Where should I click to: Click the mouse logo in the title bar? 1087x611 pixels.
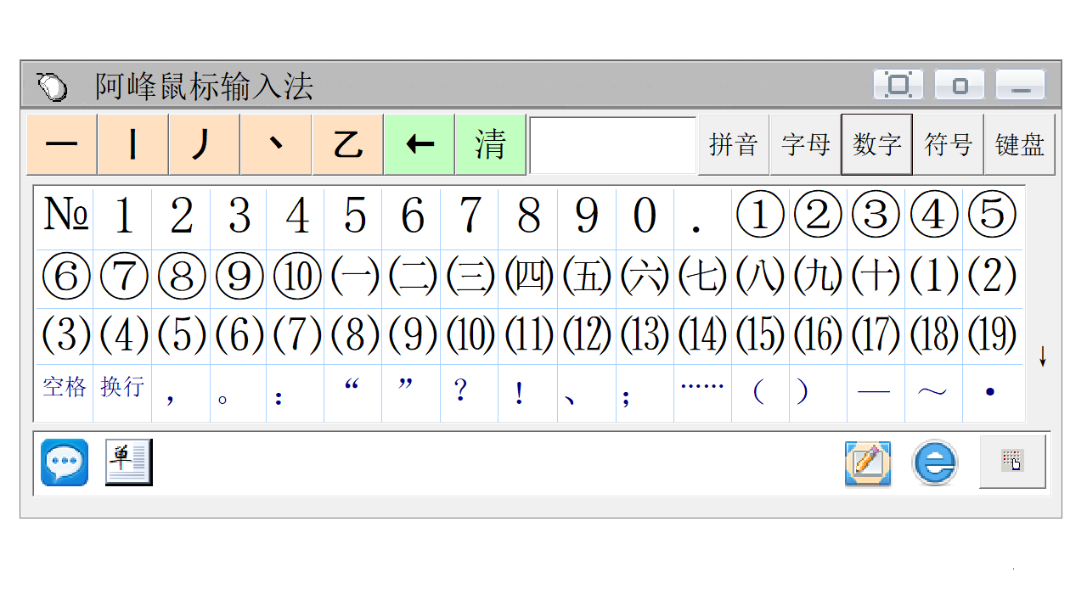point(53,85)
